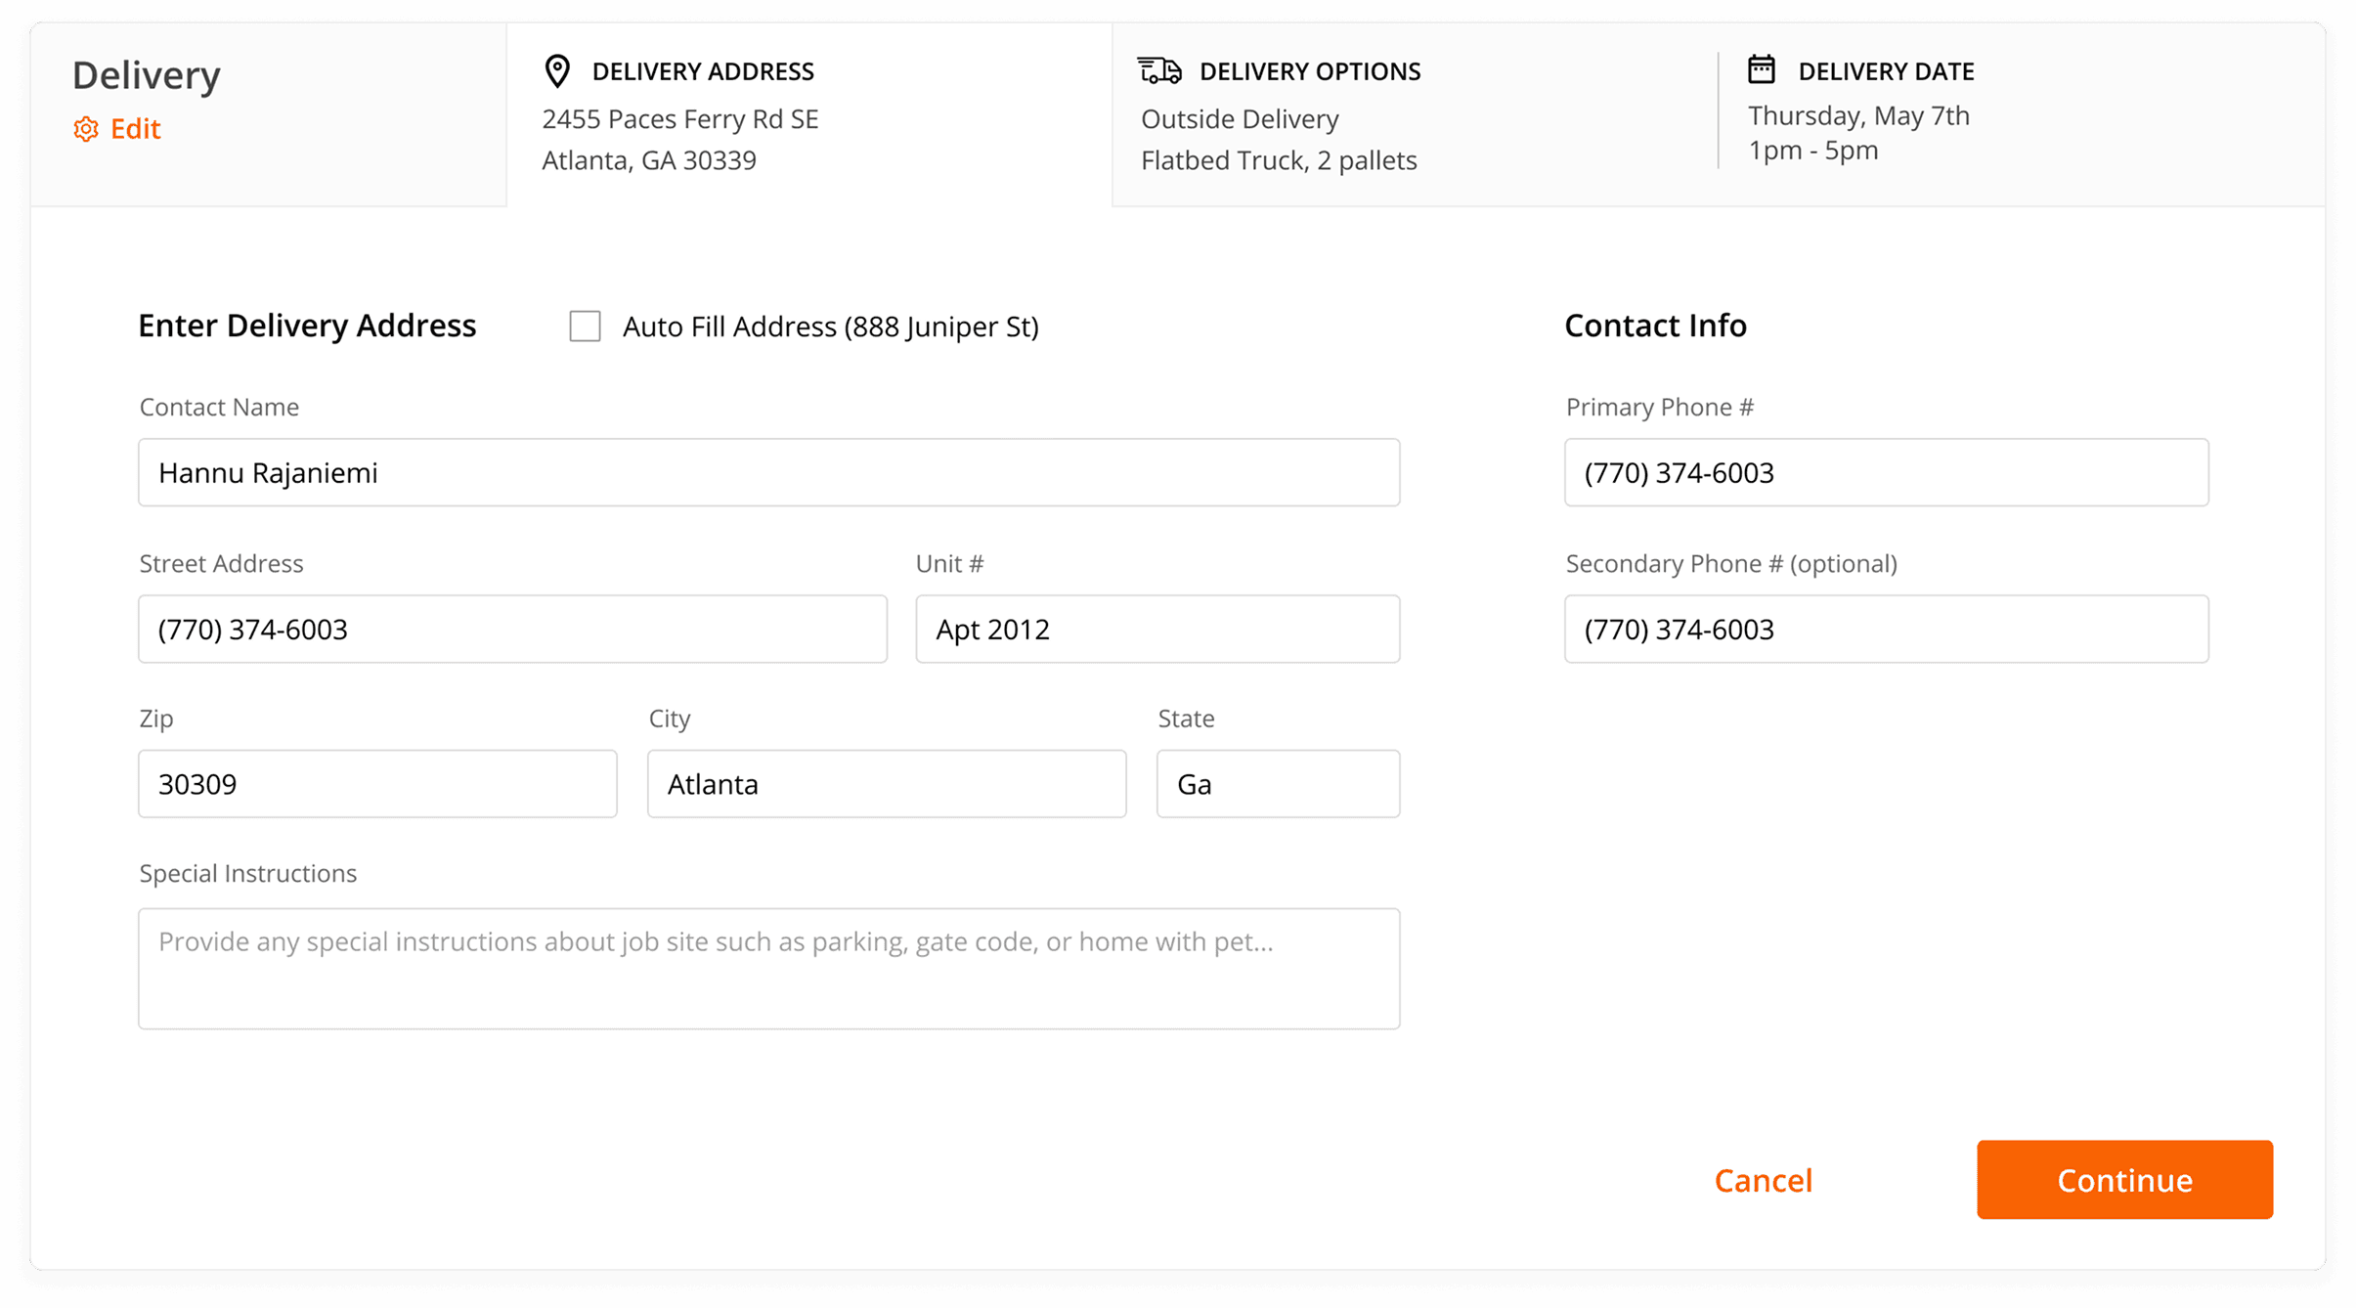This screenshot has width=2356, height=1308.
Task: Click the Edit link under Delivery
Action: tap(135, 129)
